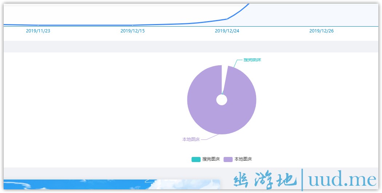This screenshot has height=193, width=382.
Task: Select line chart data point above 2019/12/24
Action: 227,19
